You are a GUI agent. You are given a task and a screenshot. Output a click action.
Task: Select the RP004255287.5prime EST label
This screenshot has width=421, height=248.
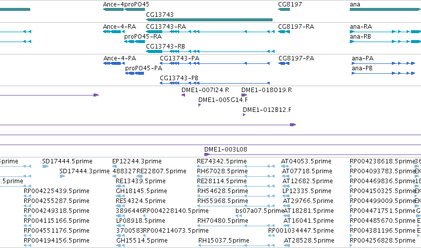point(57,201)
